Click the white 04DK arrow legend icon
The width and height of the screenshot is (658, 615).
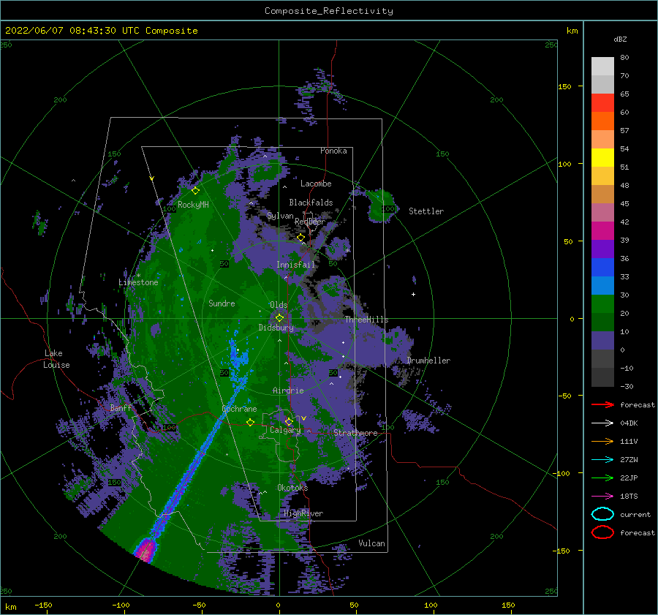click(x=602, y=423)
